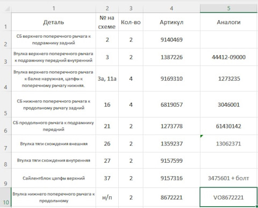Select row header 10
The width and height of the screenshot is (258, 208).
(x=6, y=197)
